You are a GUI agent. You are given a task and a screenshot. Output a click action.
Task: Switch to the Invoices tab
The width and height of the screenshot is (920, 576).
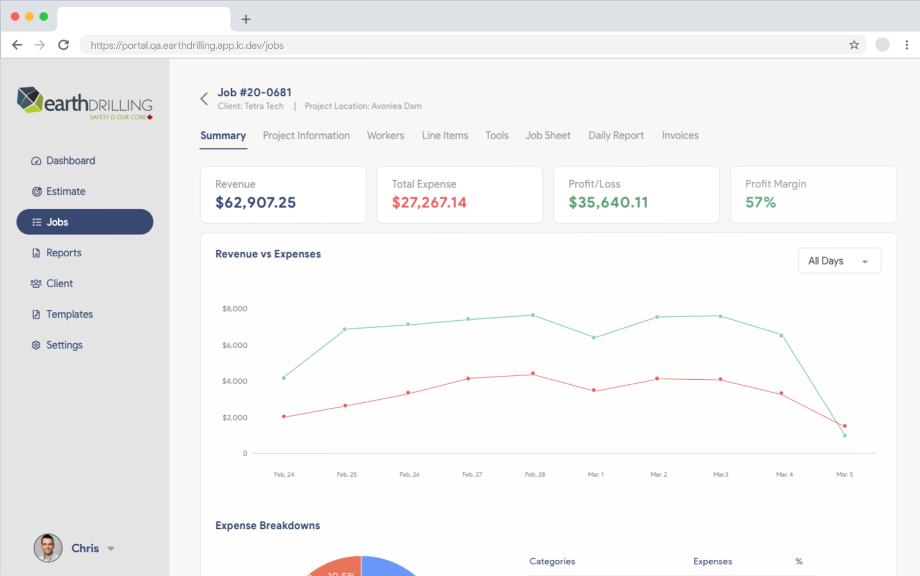(x=680, y=136)
